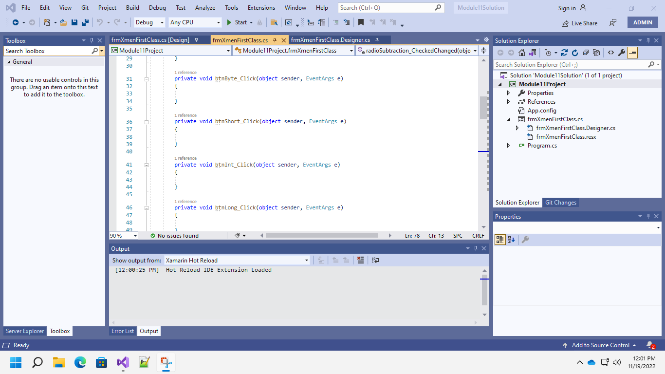The image size is (665, 374).
Task: Refresh the Solution Explorer
Action: (575, 52)
